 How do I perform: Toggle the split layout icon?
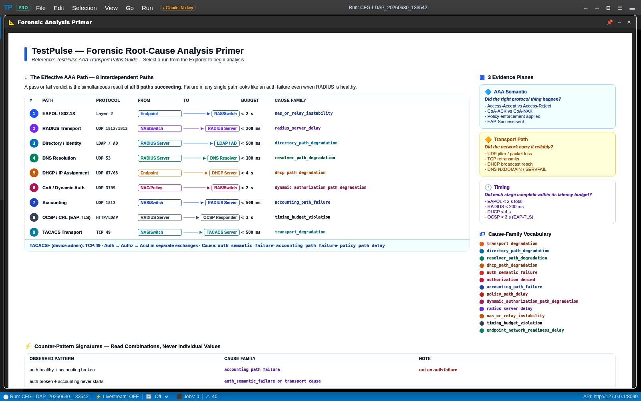coord(608,8)
